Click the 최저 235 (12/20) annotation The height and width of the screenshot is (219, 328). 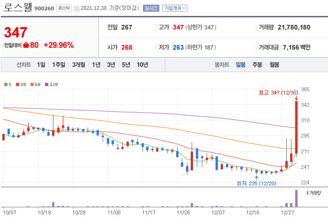[x=256, y=183]
